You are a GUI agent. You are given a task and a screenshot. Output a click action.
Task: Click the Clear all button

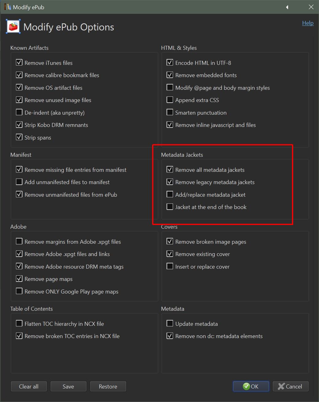(x=29, y=386)
